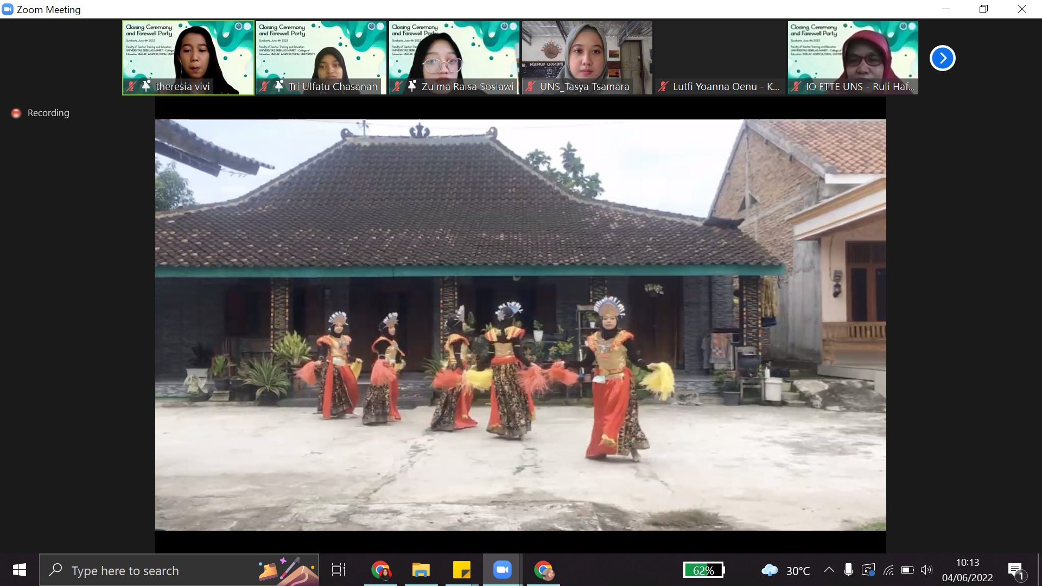The width and height of the screenshot is (1042, 586).
Task: Open the clock and date 04/06/2022
Action: pyautogui.click(x=967, y=570)
